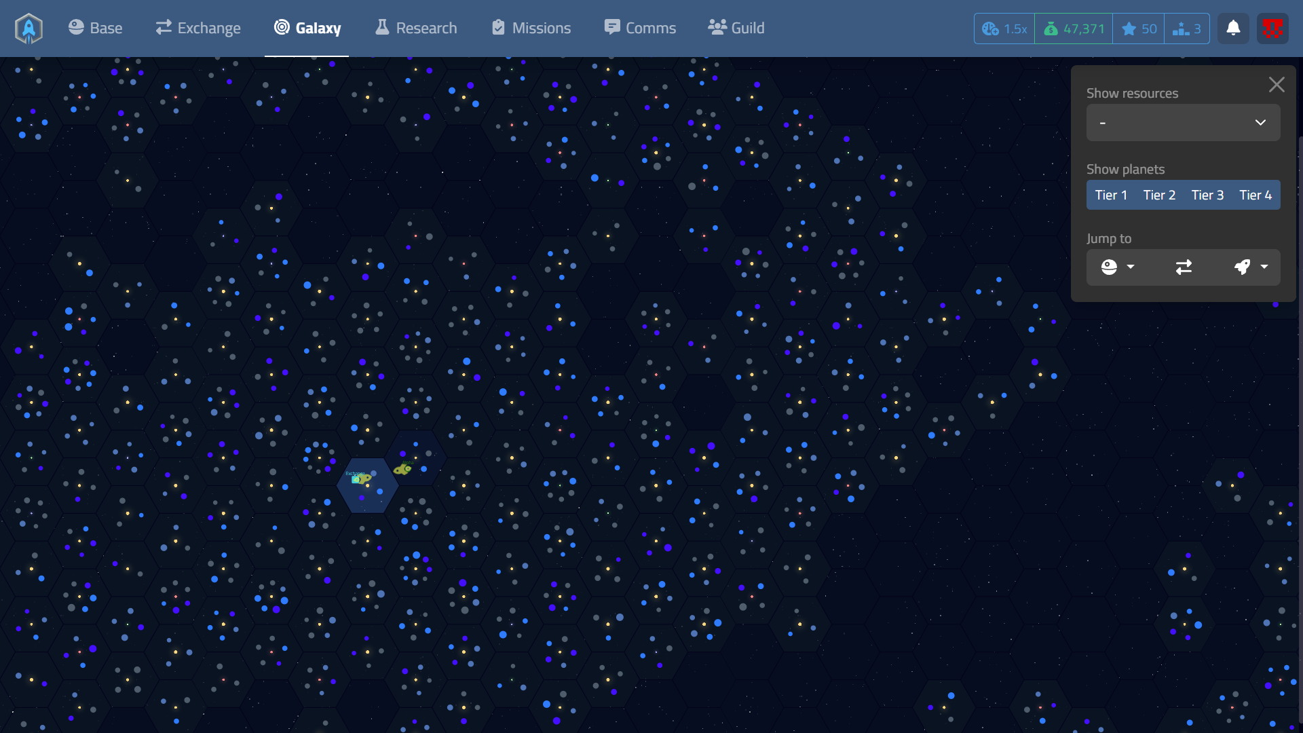This screenshot has width=1303, height=733.
Task: Open the Missions tab
Action: click(531, 29)
